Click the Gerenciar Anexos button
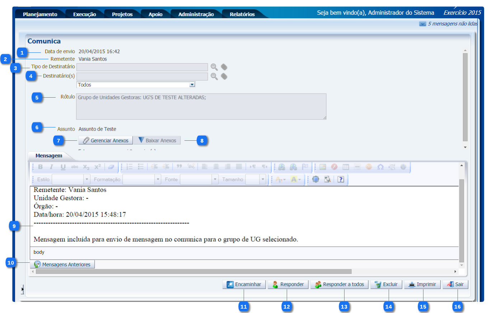The height and width of the screenshot is (313, 492). 106,140
